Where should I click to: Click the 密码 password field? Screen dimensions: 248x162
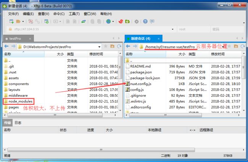click(227, 29)
